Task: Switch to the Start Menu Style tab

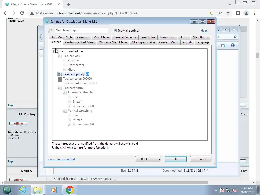Action: click(x=61, y=37)
